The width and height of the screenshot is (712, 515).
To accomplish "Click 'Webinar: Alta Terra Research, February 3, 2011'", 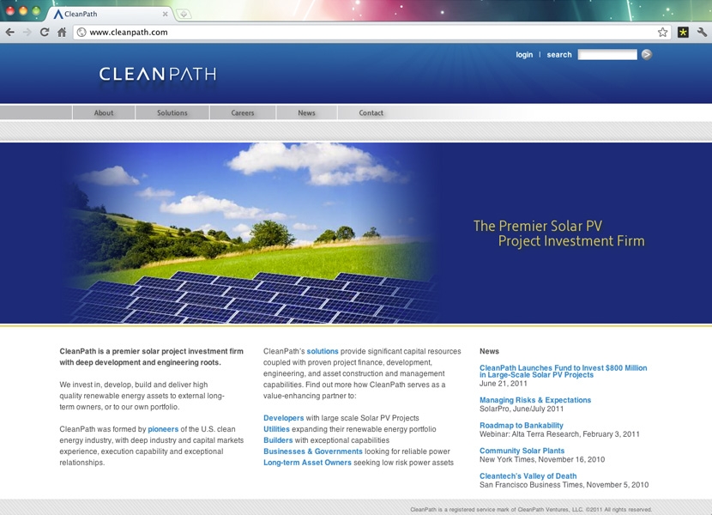I will pos(559,434).
